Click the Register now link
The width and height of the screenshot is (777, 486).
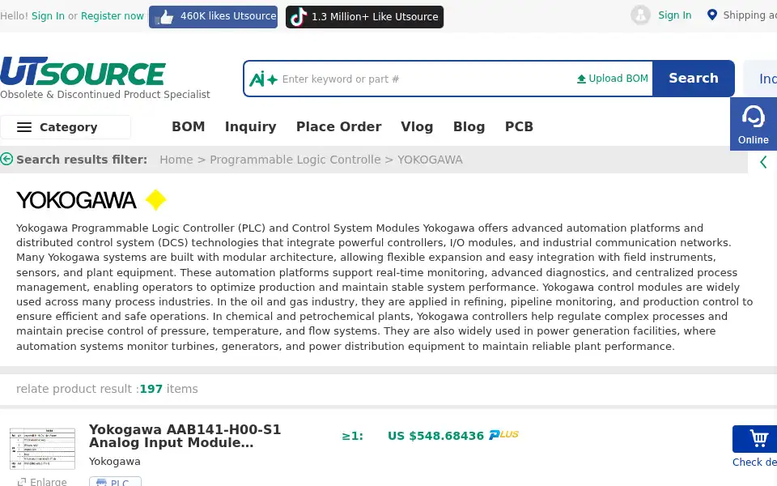(113, 16)
